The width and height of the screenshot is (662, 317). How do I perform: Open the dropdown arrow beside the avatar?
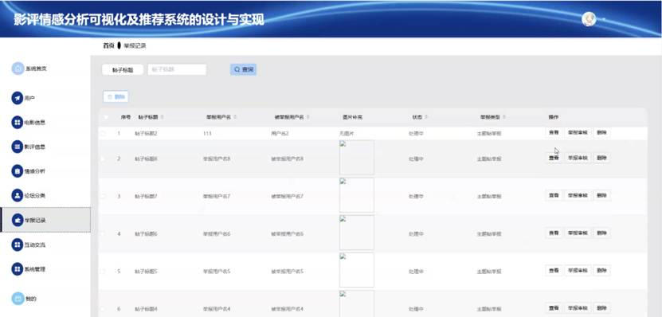click(603, 19)
